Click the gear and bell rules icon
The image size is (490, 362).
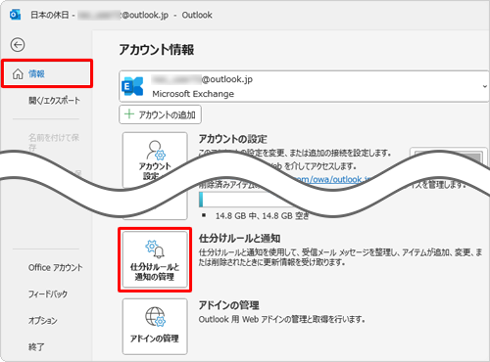tap(155, 249)
